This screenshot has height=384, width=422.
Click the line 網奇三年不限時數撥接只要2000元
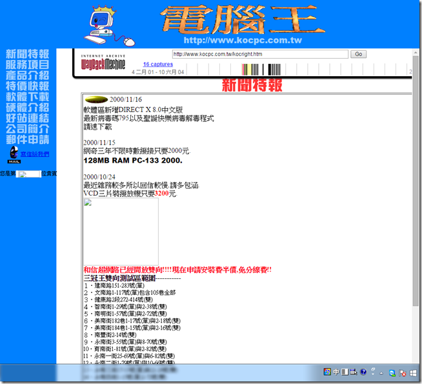[x=137, y=151]
